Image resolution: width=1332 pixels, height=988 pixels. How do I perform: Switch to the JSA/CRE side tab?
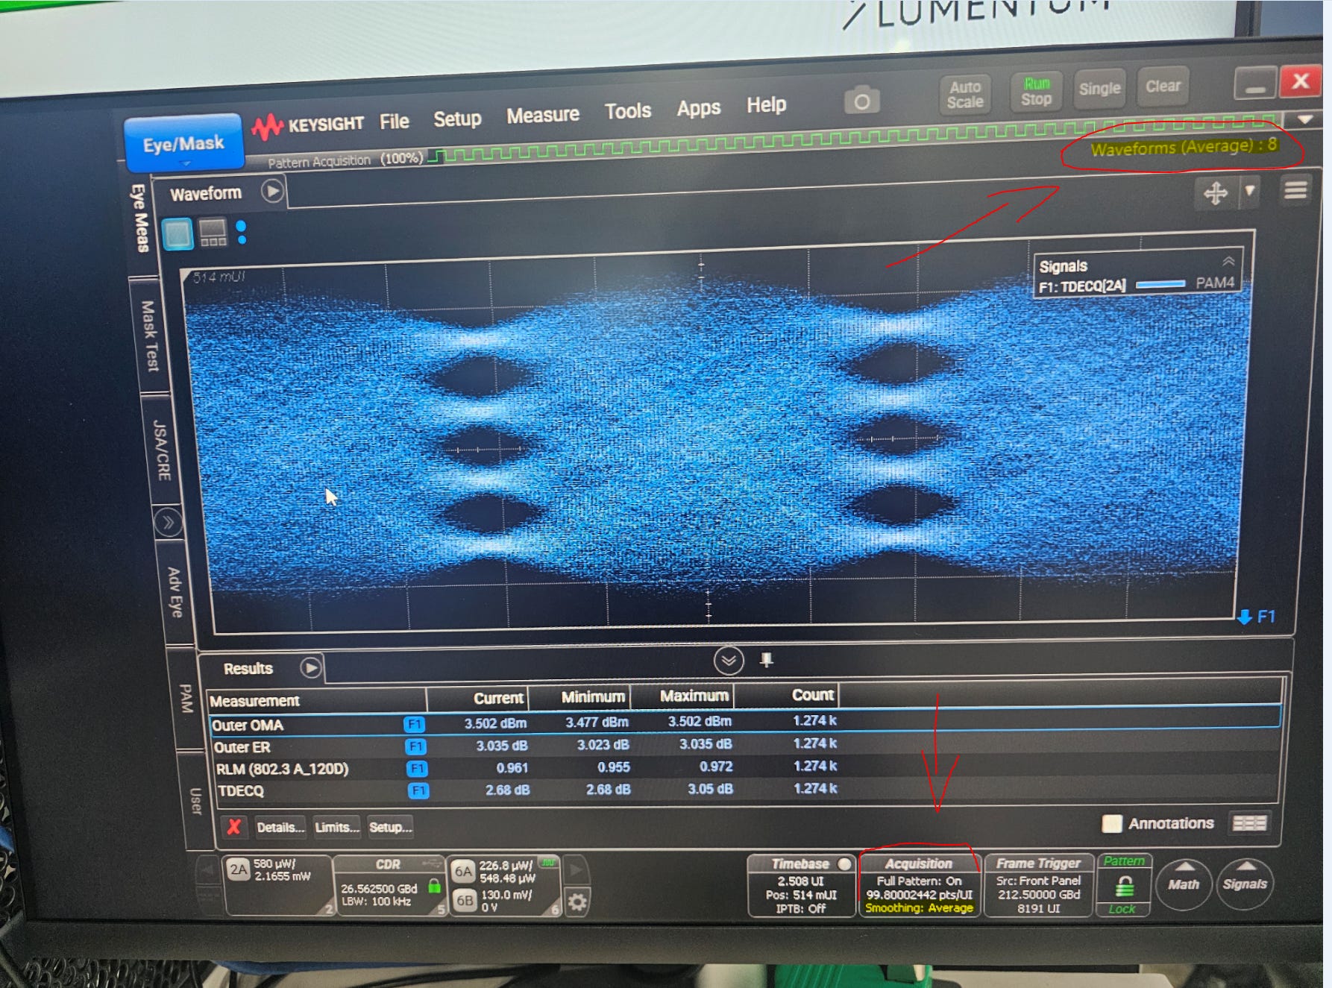click(162, 450)
